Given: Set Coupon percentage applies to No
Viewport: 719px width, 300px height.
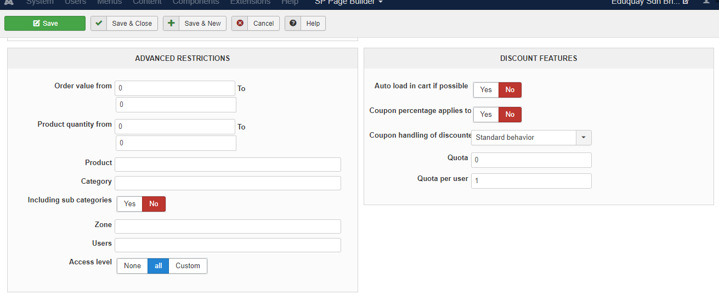Looking at the screenshot, I should click(510, 115).
